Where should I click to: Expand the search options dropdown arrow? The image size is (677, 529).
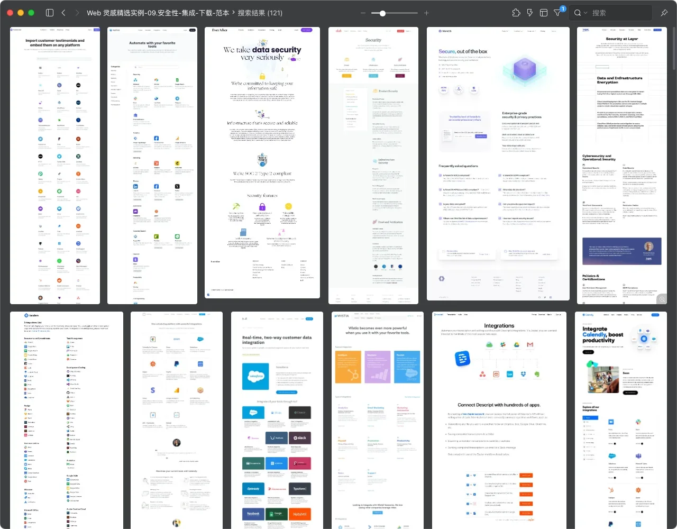coord(585,13)
